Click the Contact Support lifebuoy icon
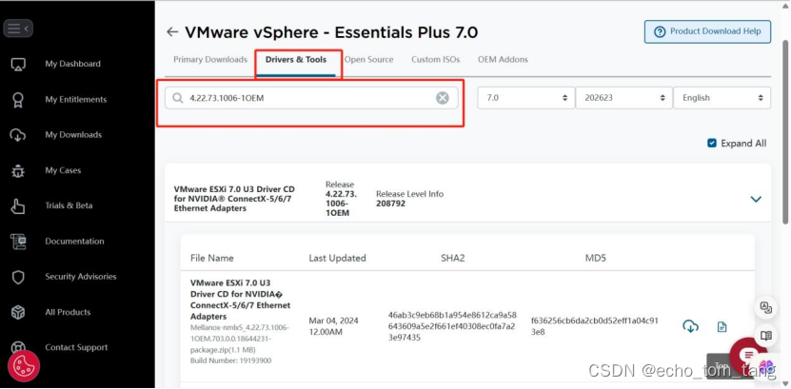Viewport: 791px width, 389px height. coord(18,348)
